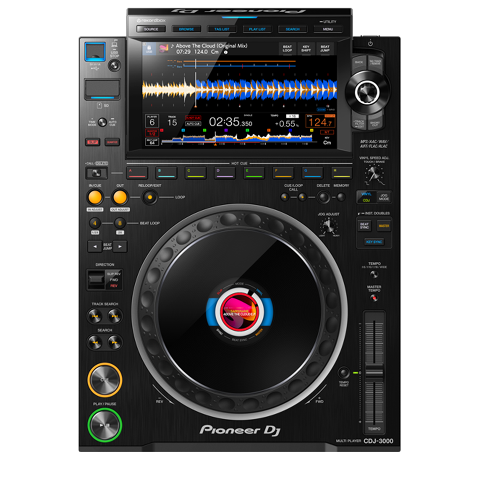Open BEAT LOOP options on touchscreen
The image size is (479, 479).
[287, 48]
